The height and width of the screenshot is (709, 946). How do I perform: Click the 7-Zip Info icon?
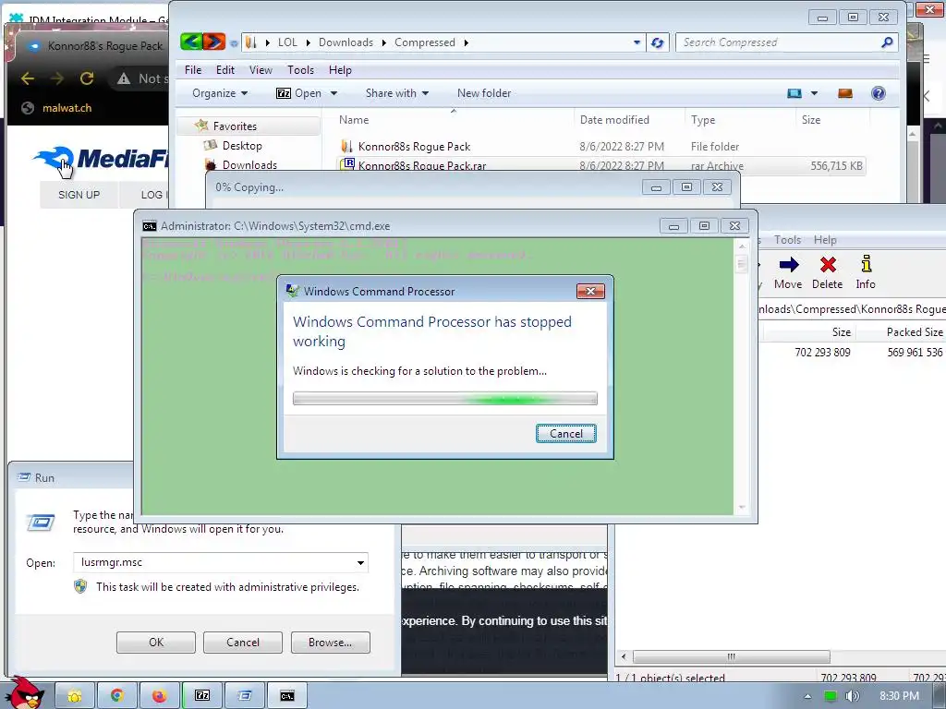pos(867,263)
